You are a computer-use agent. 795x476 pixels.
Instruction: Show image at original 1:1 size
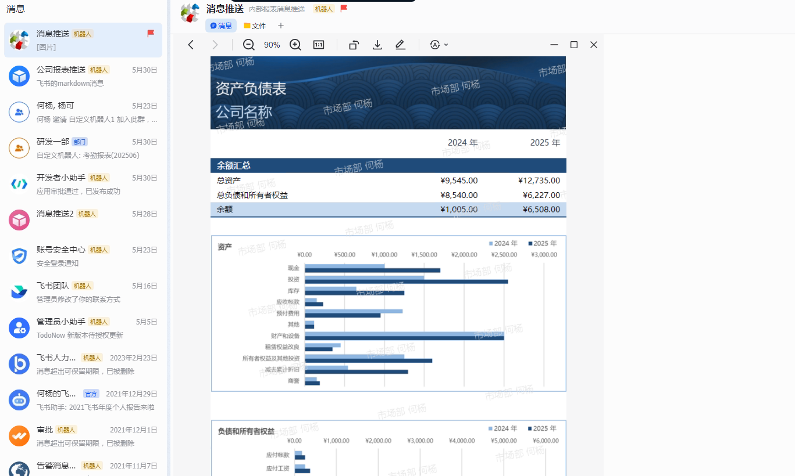pos(319,45)
